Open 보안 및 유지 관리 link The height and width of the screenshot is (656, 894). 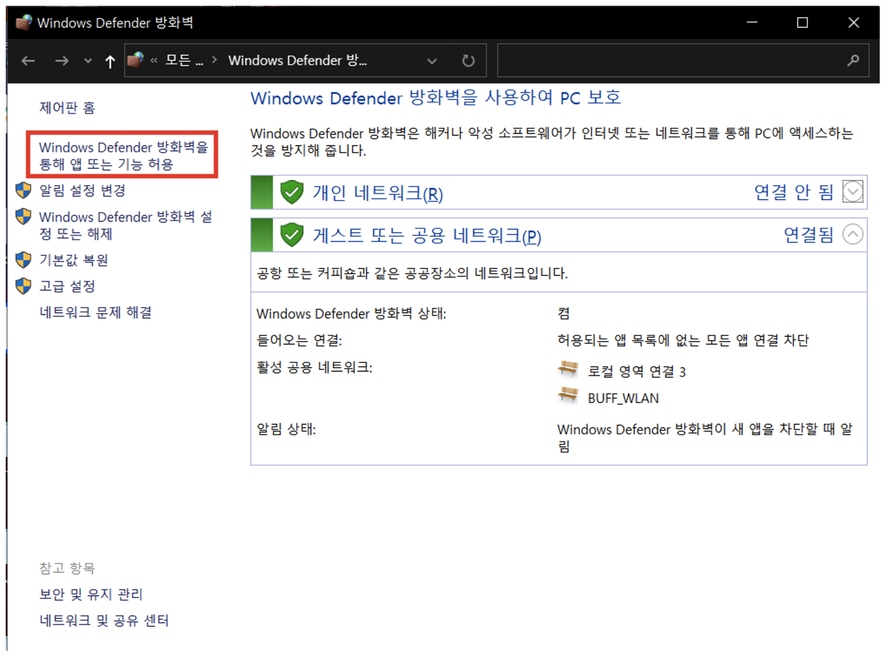coord(91,595)
